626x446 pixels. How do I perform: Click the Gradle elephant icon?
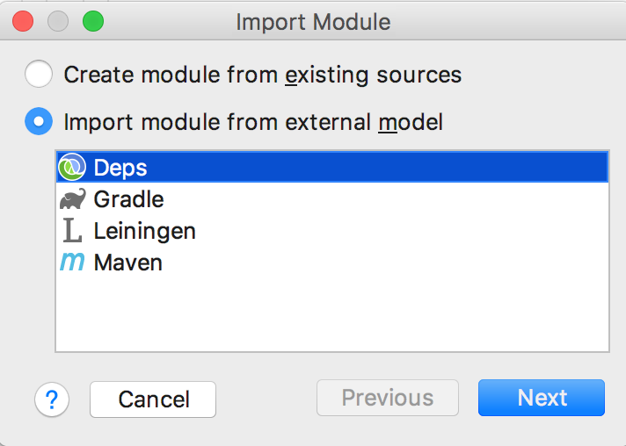tap(72, 199)
